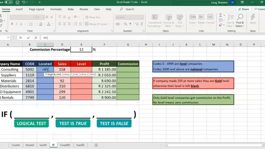The image size is (265, 149).
Task: Click the Save icon in title bar
Action: 17,2
